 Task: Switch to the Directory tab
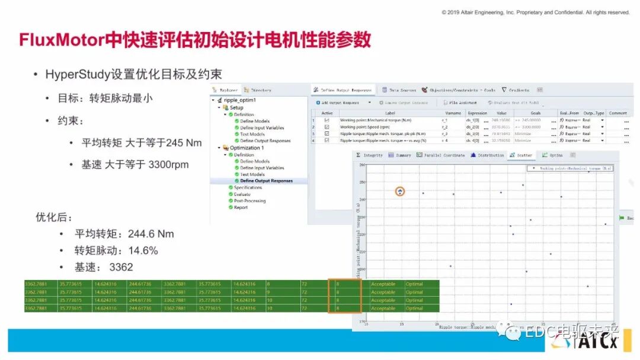[x=258, y=90]
